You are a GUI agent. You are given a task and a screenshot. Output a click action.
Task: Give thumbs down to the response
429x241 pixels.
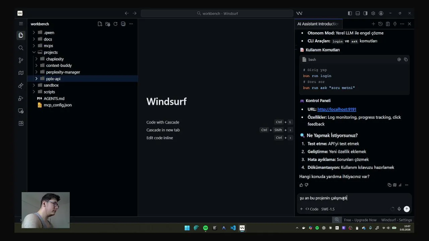pos(307,185)
